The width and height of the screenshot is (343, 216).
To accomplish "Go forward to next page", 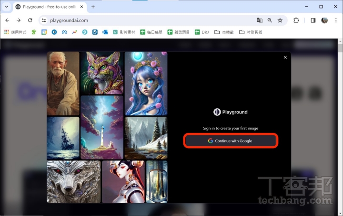I will (x=19, y=20).
